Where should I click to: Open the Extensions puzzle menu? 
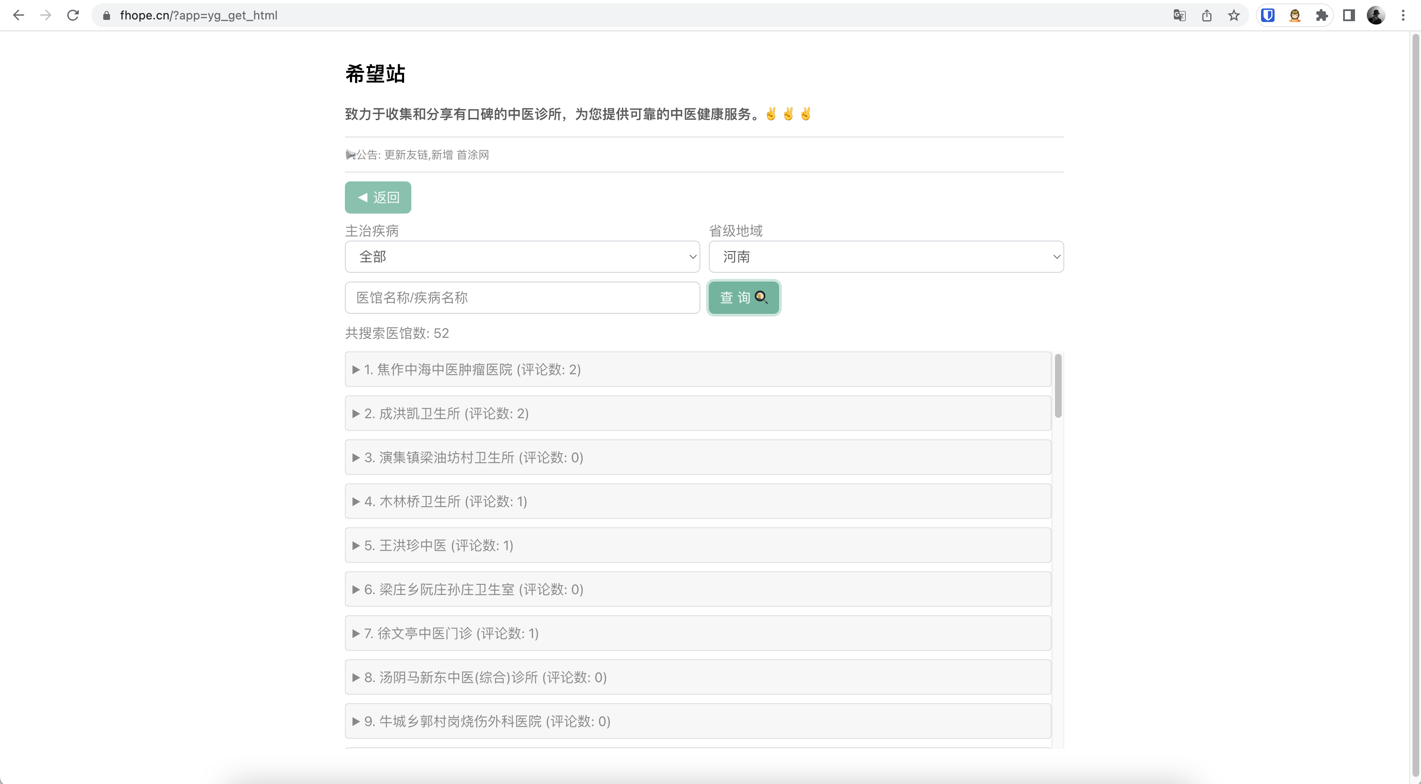(1322, 16)
